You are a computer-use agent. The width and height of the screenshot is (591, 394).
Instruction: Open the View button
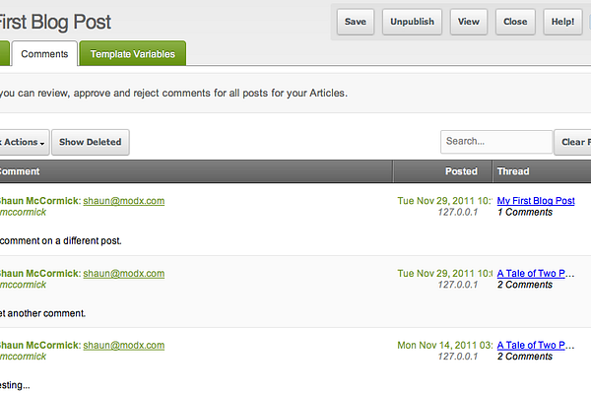[x=469, y=22]
